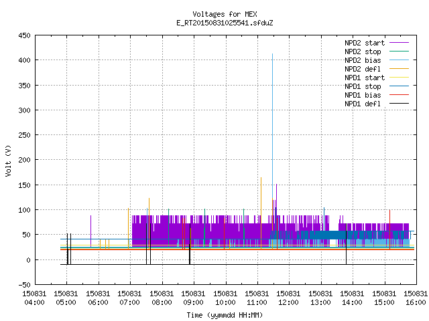Click the -50 y-axis tick label
429x321 pixels.
[24, 285]
